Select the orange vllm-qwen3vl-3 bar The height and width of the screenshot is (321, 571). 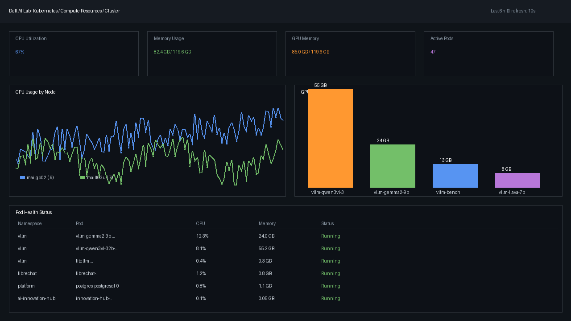point(330,138)
